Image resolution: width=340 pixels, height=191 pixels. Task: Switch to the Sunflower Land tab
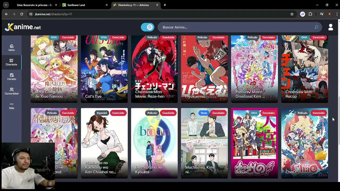click(x=85, y=5)
